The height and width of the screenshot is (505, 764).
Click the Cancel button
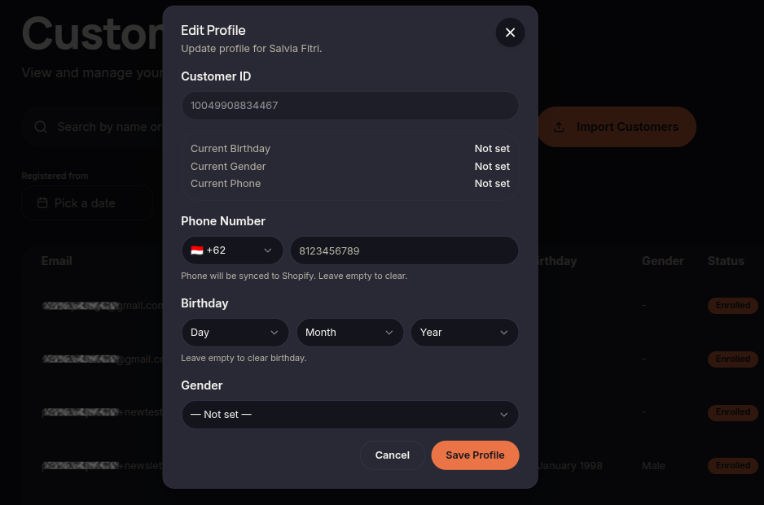(393, 455)
